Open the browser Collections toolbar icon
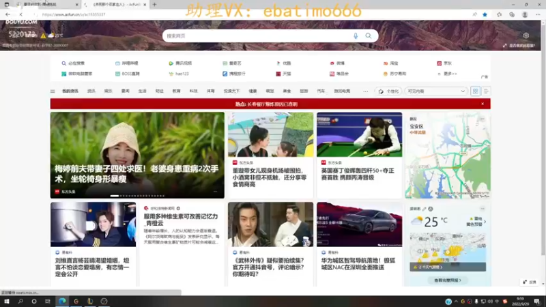Image resolution: width=546 pixels, height=307 pixels. pos(511,14)
